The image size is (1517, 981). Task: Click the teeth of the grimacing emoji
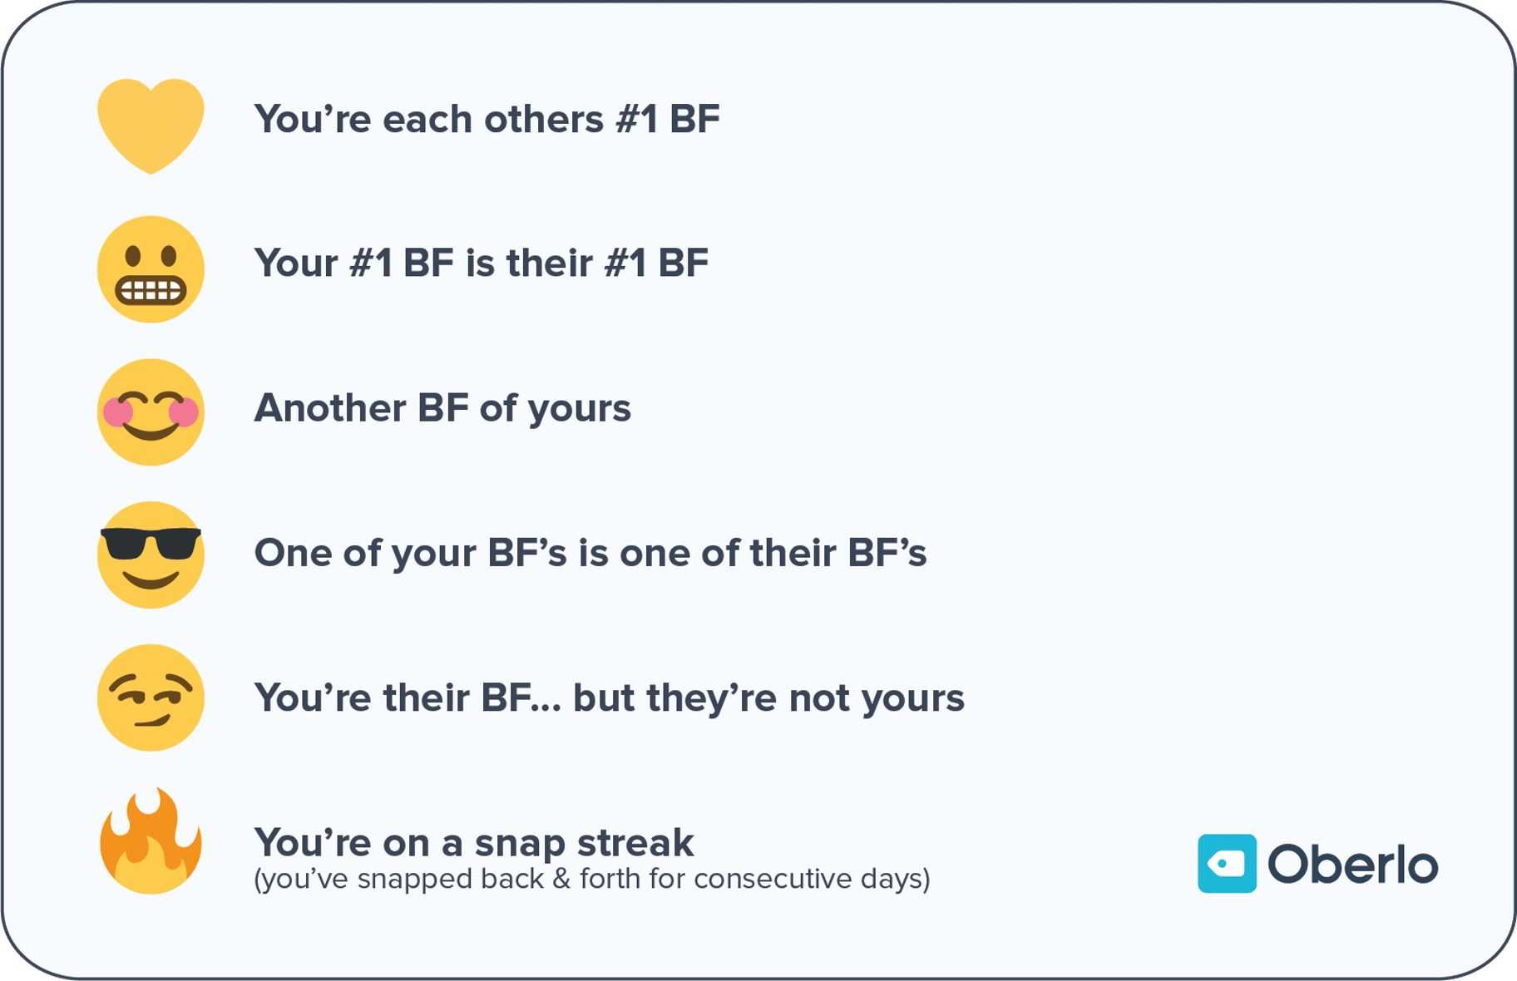151,291
